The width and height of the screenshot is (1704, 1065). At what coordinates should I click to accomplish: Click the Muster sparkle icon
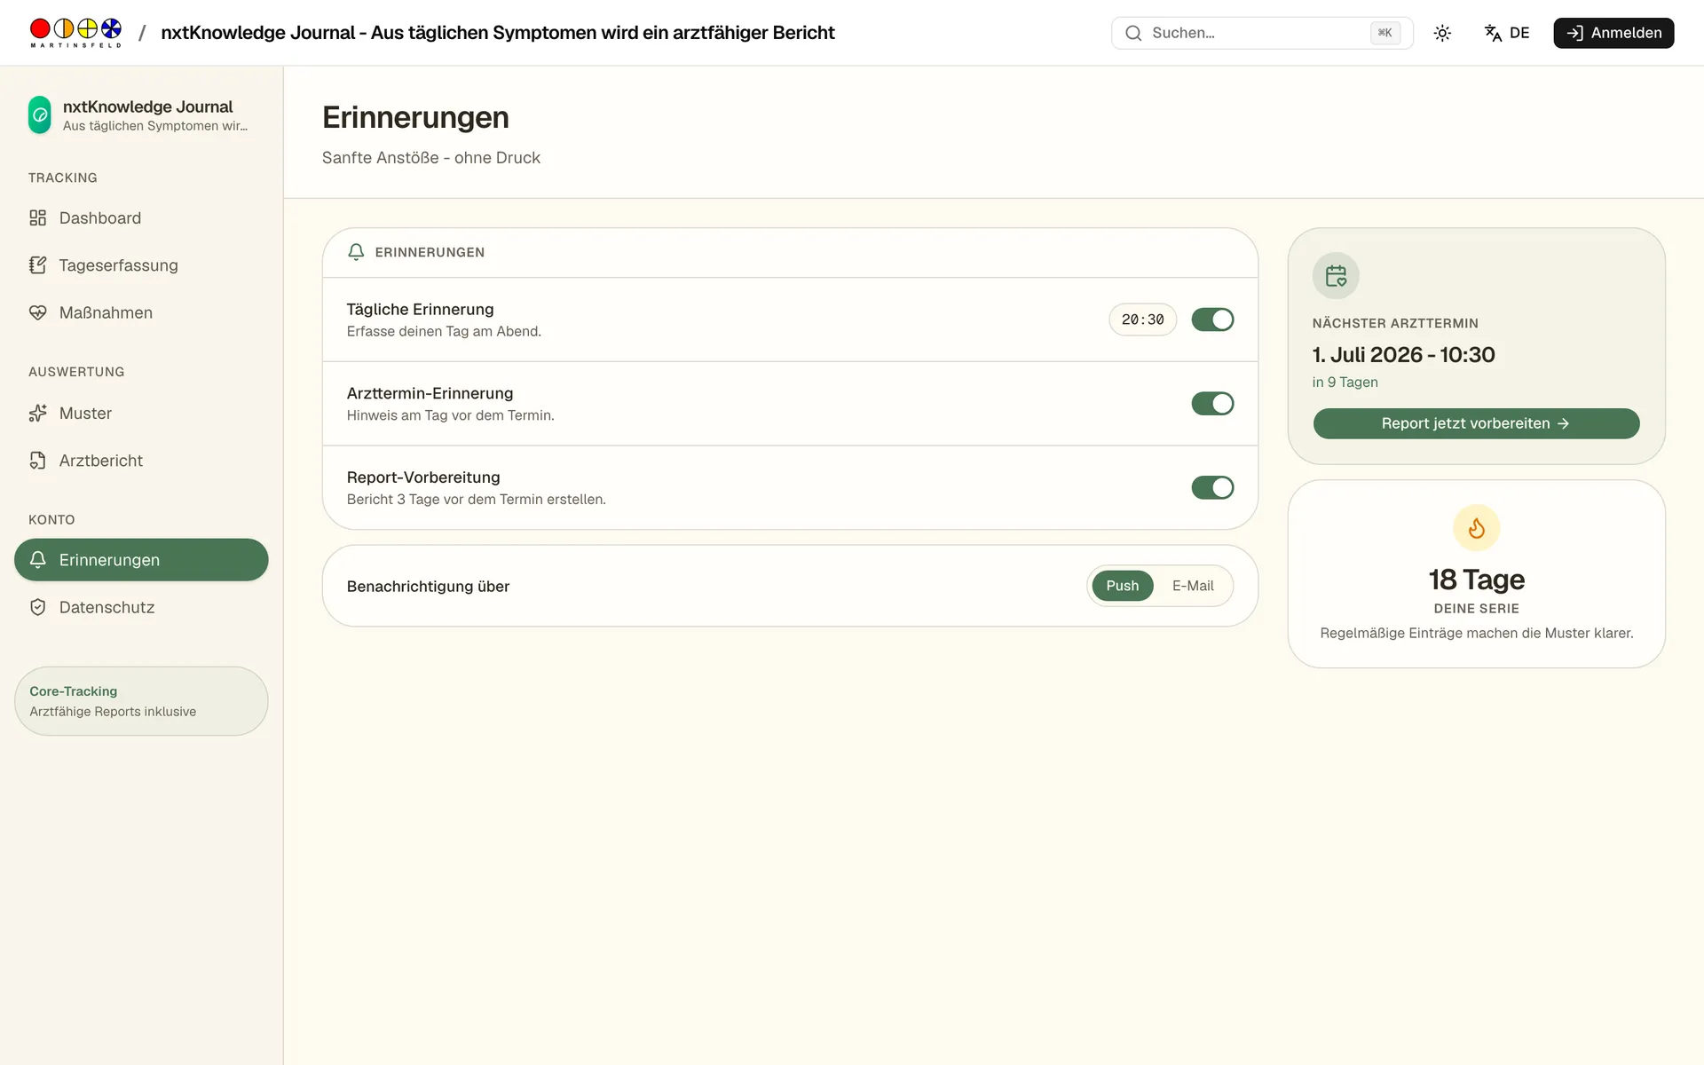pyautogui.click(x=37, y=414)
